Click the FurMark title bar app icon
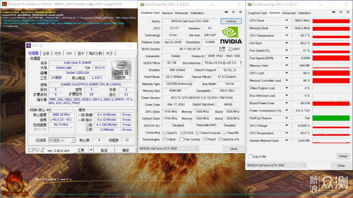Image resolution: width=353 pixels, height=198 pixels. point(4,4)
